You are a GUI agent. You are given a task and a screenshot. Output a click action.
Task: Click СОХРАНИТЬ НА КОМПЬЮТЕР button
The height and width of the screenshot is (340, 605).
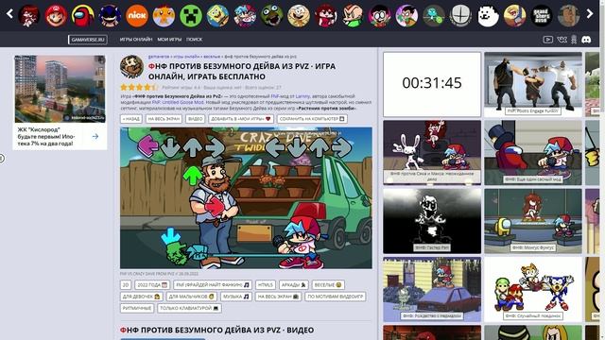point(312,119)
